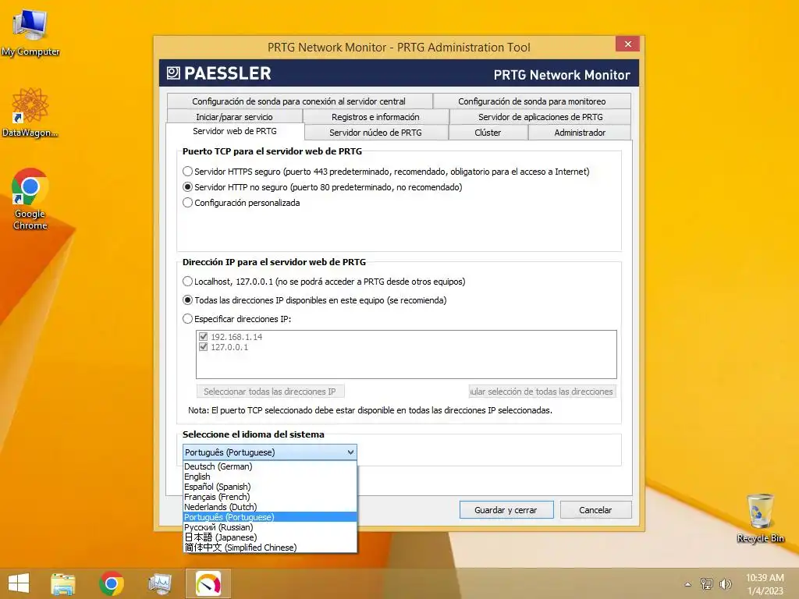Close the PRTG Administration Tool window
The image size is (799, 599).
click(628, 44)
